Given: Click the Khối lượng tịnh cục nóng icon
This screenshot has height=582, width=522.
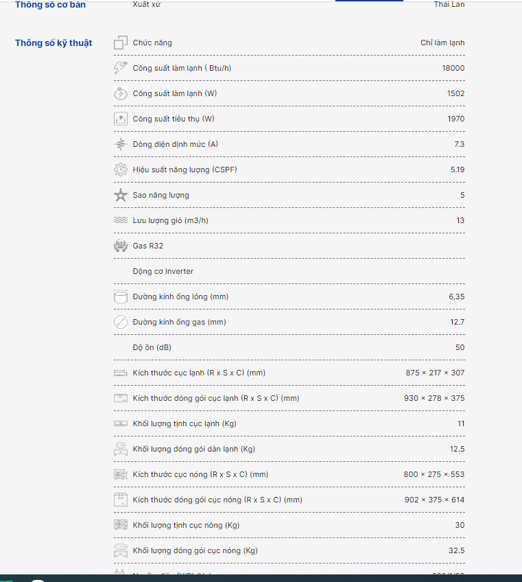Looking at the screenshot, I should point(121,525).
